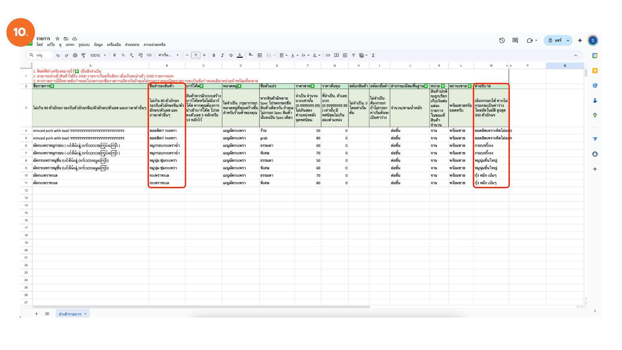Toggle bold formatting
The width and height of the screenshot is (622, 350).
pos(214,55)
